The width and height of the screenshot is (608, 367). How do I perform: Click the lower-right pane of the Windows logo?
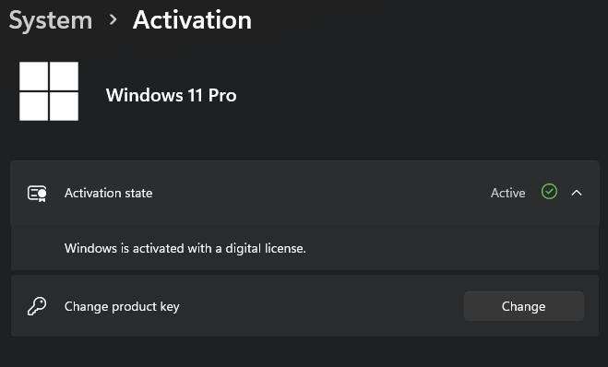[x=64, y=106]
